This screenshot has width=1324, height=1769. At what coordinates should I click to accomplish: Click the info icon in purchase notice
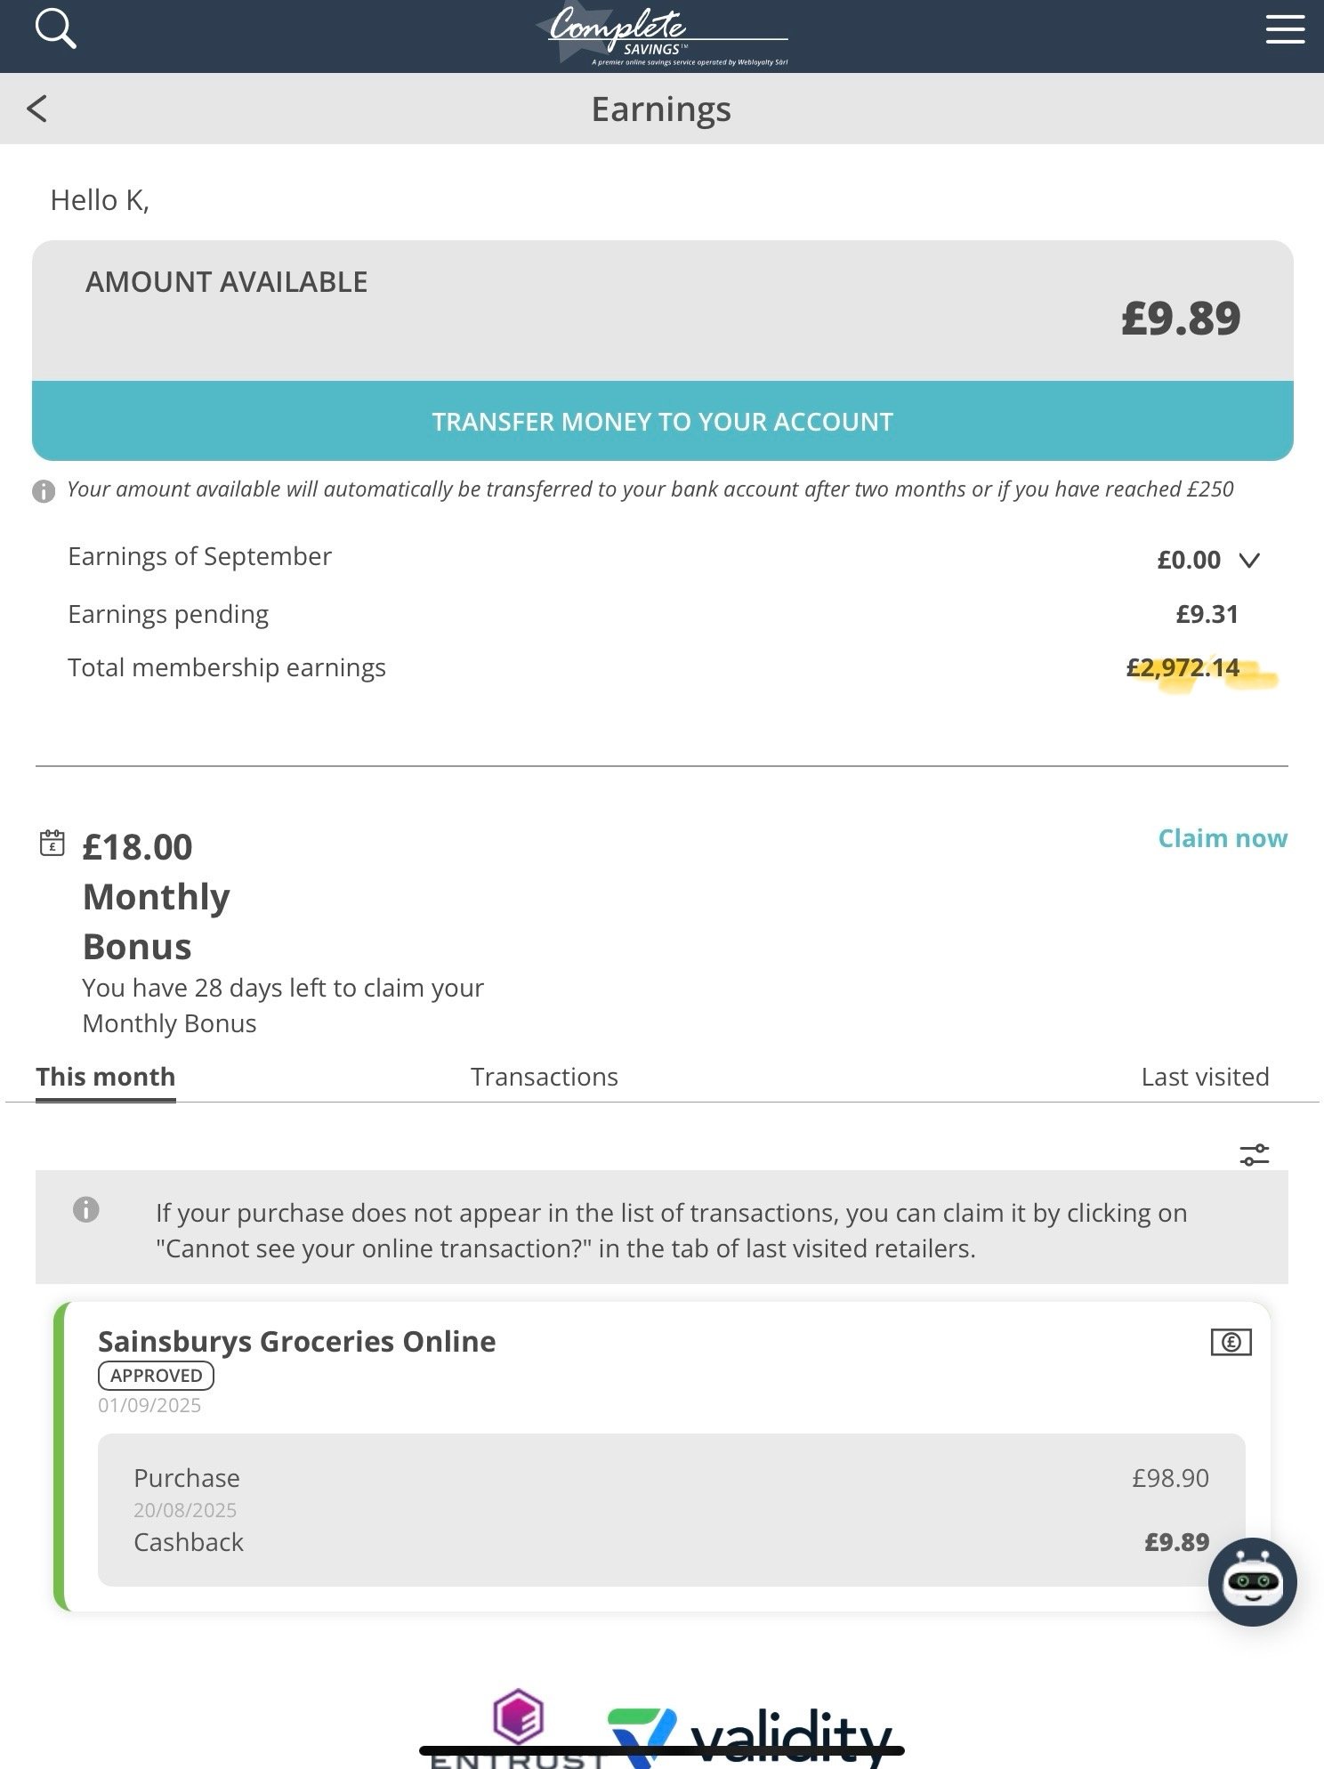tap(86, 1210)
